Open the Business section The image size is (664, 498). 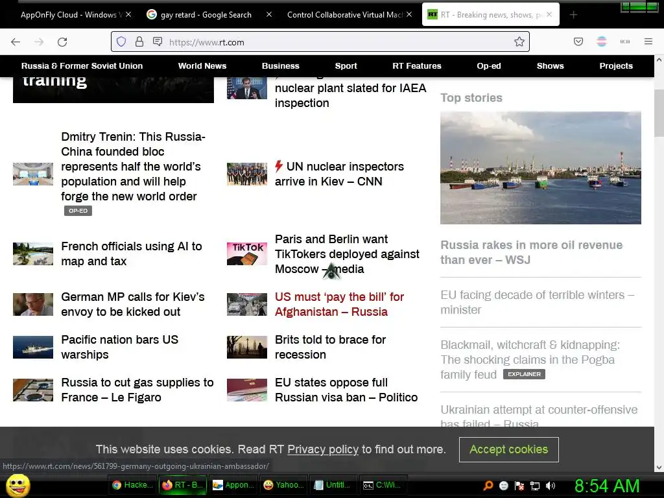coord(280,66)
